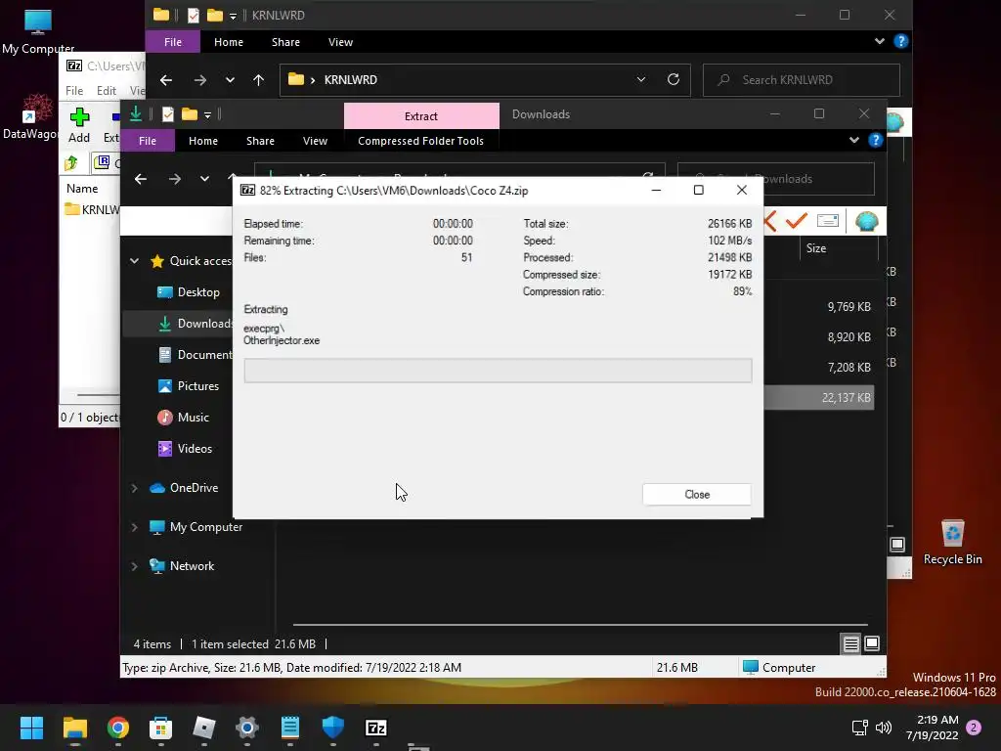Open View tab in KRNLWRD explorer window
Viewport: 1001px width, 751px height.
tap(340, 42)
